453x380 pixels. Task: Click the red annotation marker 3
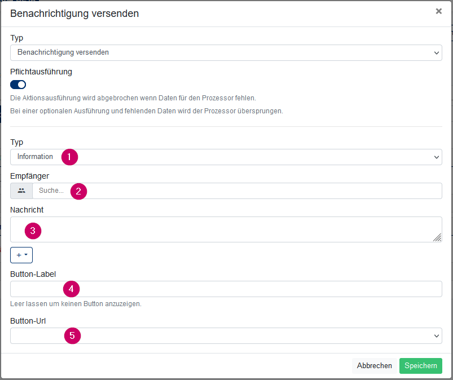33,231
